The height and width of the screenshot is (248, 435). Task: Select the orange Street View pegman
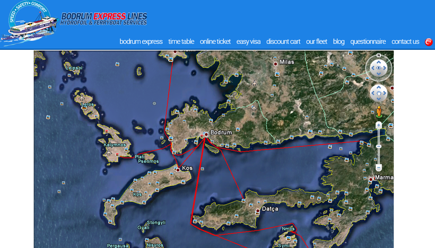pos(379,112)
